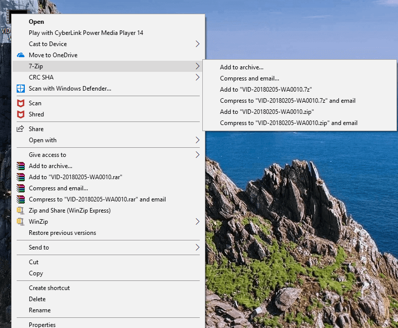Select Add to "VID-20180205-WA0010.7z" in 7-Zip submenu
Screen dimensions: 398x328
pos(266,90)
